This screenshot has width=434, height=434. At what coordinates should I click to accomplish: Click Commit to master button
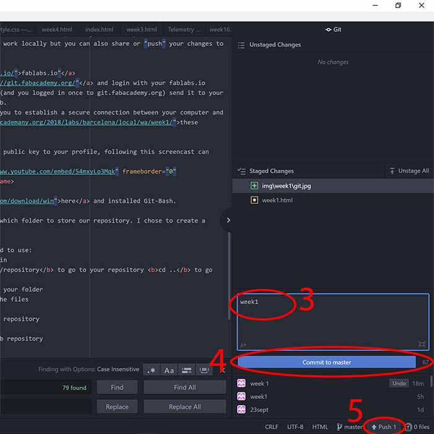[x=327, y=362]
